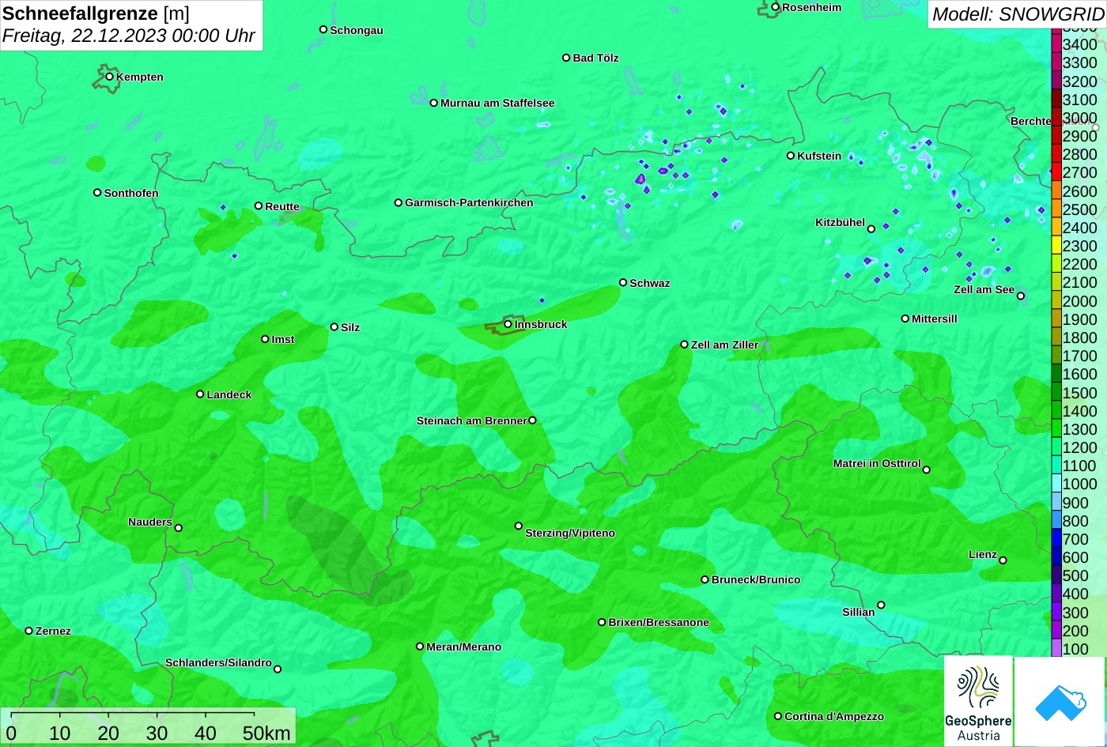The height and width of the screenshot is (747, 1107).
Task: Click the 1000 value in legend
Action: [1080, 484]
